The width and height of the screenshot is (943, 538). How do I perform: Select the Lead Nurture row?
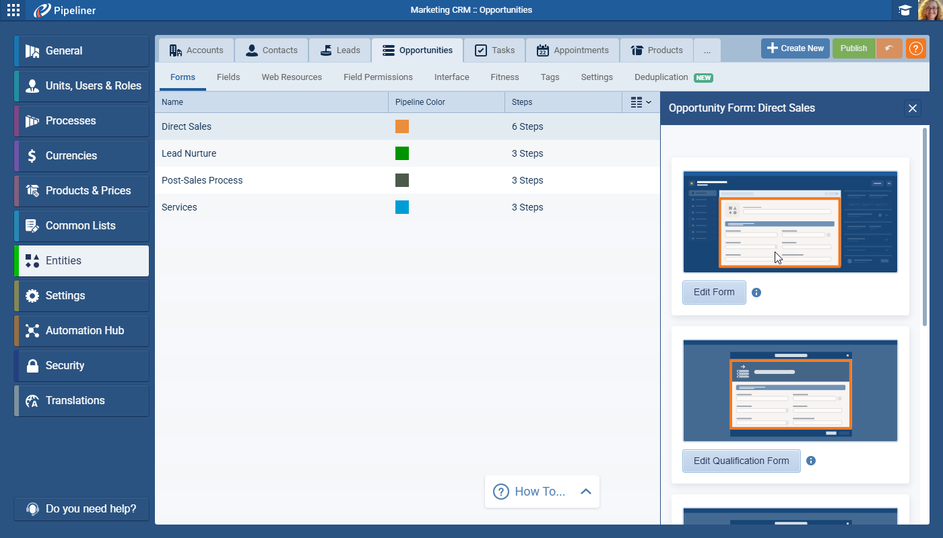tap(408, 153)
